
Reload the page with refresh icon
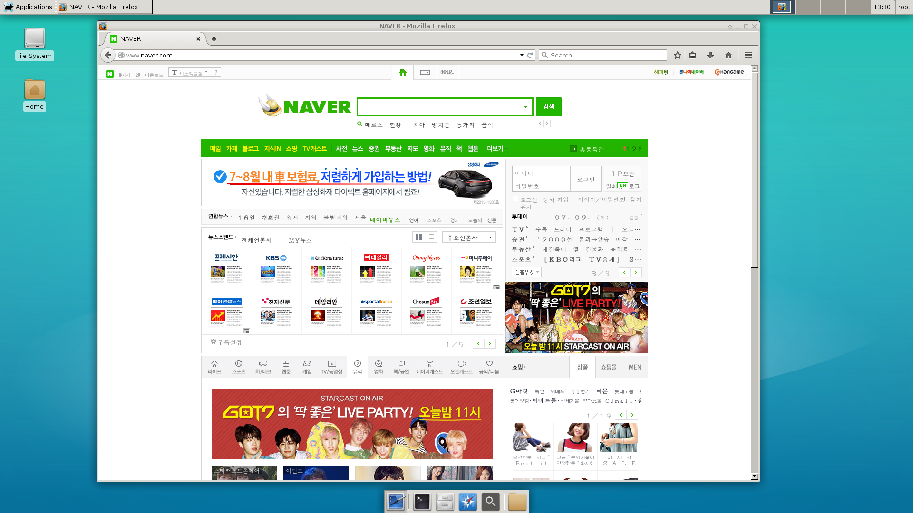(x=530, y=55)
